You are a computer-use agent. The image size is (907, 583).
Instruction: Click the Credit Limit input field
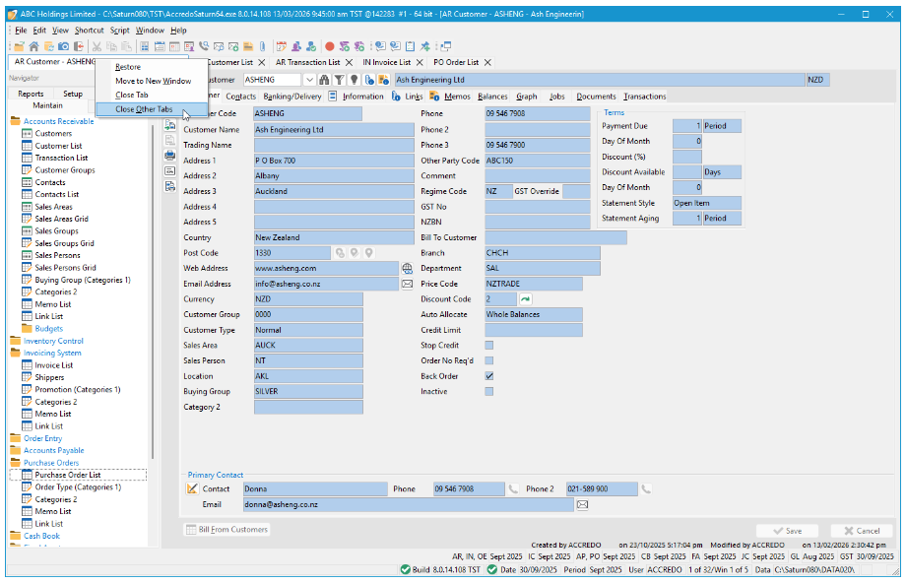point(534,330)
